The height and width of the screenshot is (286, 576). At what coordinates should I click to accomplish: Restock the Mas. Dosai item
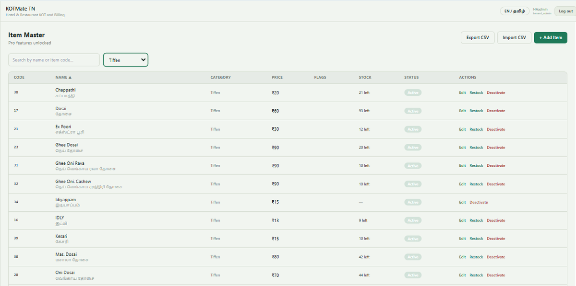[x=476, y=257]
